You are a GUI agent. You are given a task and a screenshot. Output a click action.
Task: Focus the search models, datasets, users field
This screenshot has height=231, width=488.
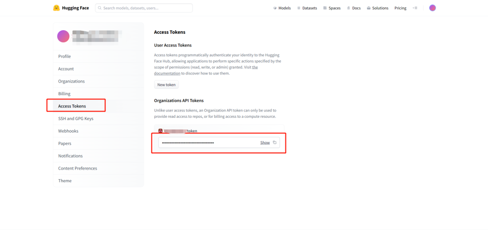(x=144, y=8)
